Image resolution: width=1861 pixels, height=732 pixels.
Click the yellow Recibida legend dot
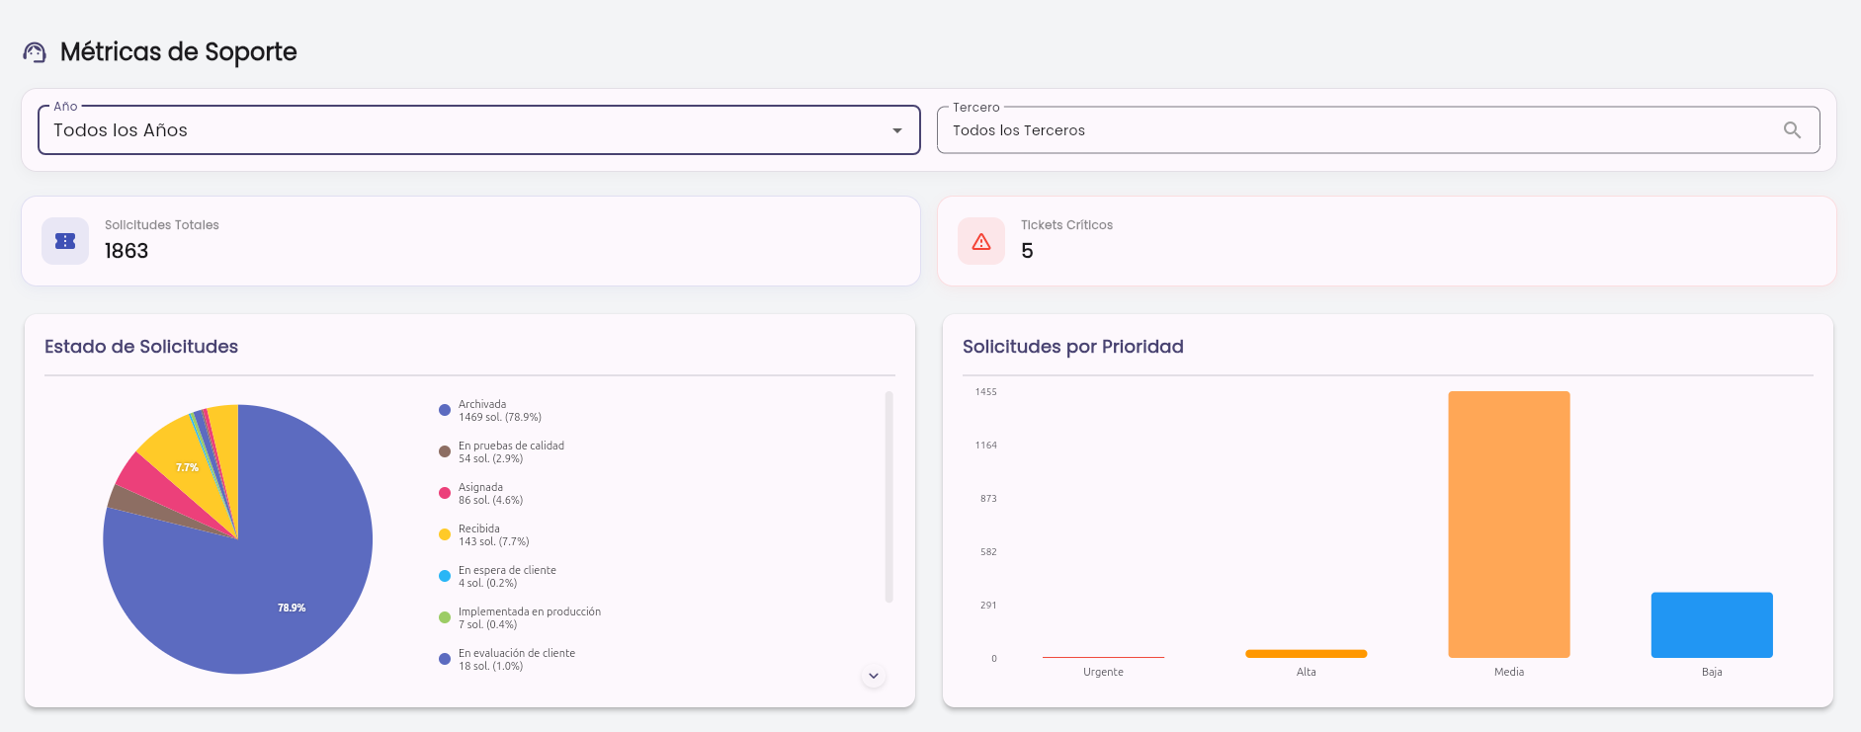(x=445, y=534)
